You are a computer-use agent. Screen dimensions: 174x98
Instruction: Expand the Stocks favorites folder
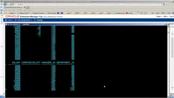(x=93, y=13)
